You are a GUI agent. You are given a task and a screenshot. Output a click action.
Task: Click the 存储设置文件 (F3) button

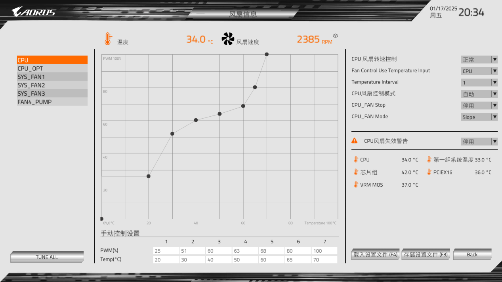[426, 255]
